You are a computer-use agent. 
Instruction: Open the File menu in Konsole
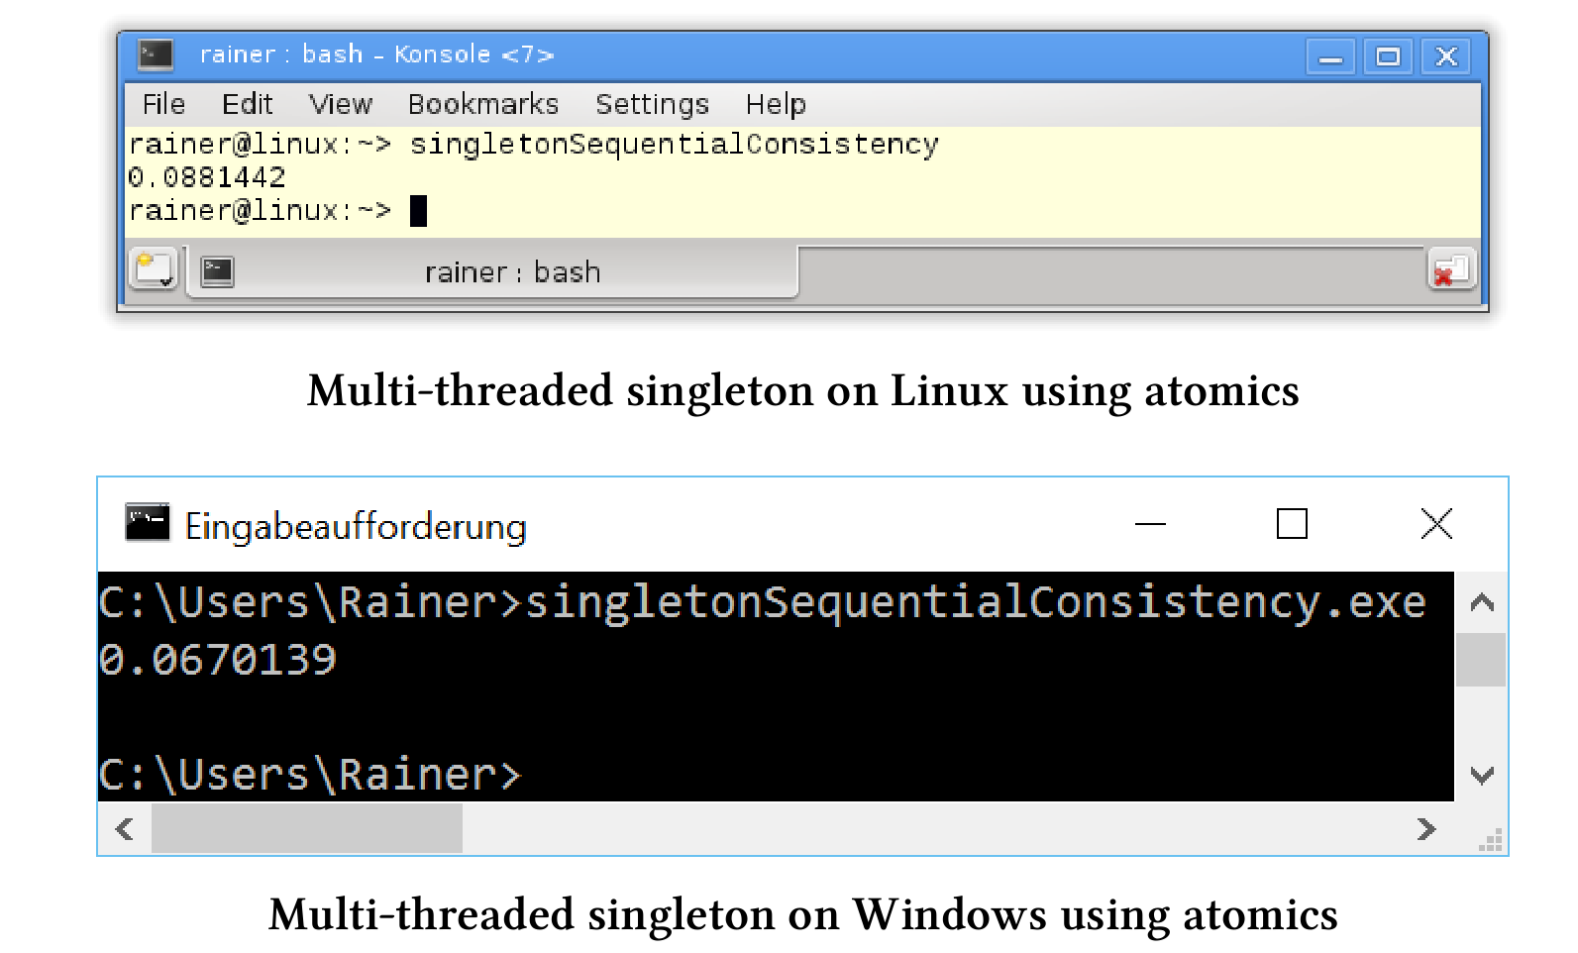(x=163, y=104)
